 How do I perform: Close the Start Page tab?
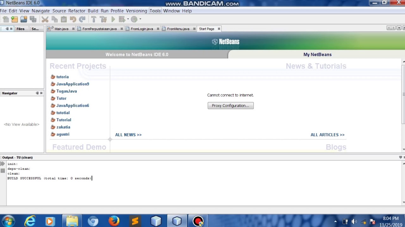(x=219, y=29)
